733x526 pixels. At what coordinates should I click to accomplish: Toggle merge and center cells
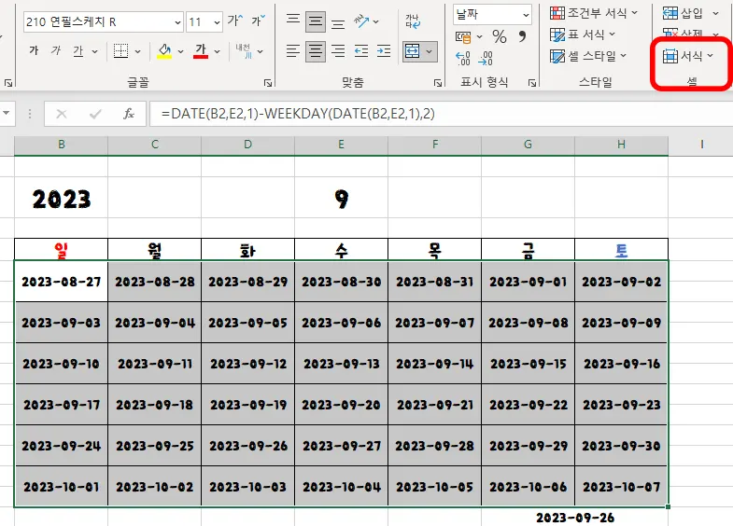tap(413, 51)
